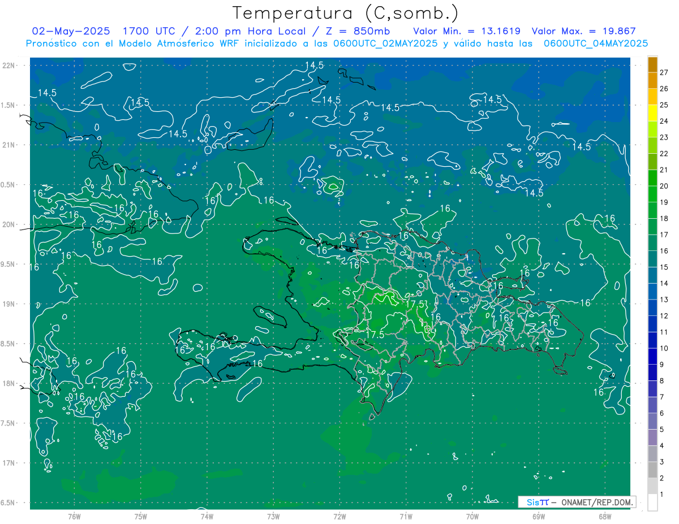679x524 pixels.
Task: Click colorbar scale label "6"
Action: (x=663, y=413)
